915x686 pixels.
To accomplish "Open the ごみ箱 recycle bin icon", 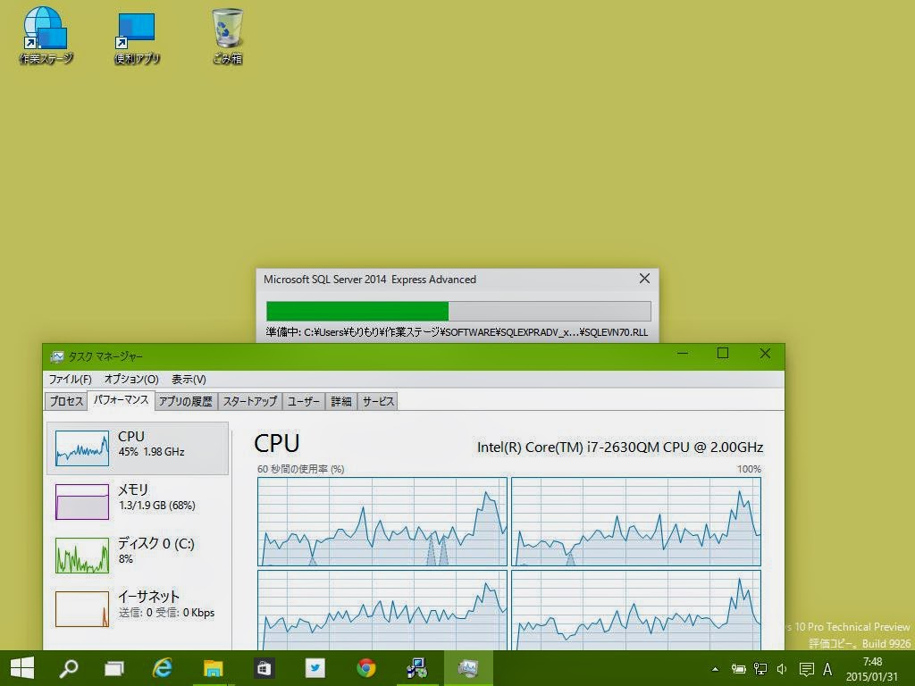I will tap(228, 35).
